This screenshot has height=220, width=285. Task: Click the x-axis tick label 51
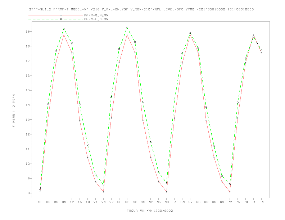(175, 202)
